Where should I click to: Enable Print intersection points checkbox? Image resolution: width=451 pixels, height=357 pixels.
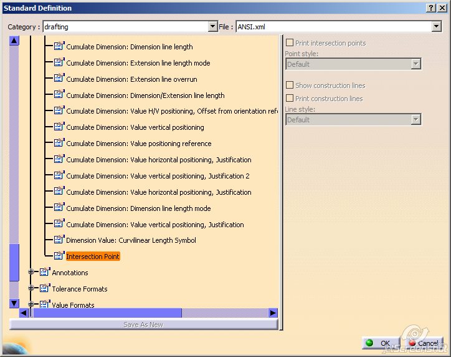pyautogui.click(x=290, y=42)
